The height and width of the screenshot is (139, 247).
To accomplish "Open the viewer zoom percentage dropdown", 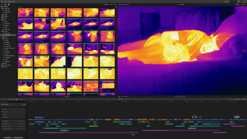I will [x=238, y=5].
